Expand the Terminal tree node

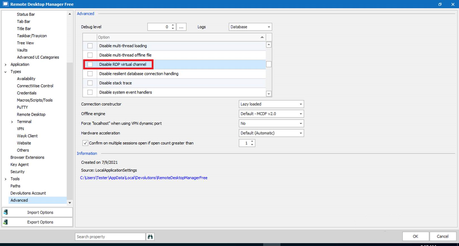12,122
